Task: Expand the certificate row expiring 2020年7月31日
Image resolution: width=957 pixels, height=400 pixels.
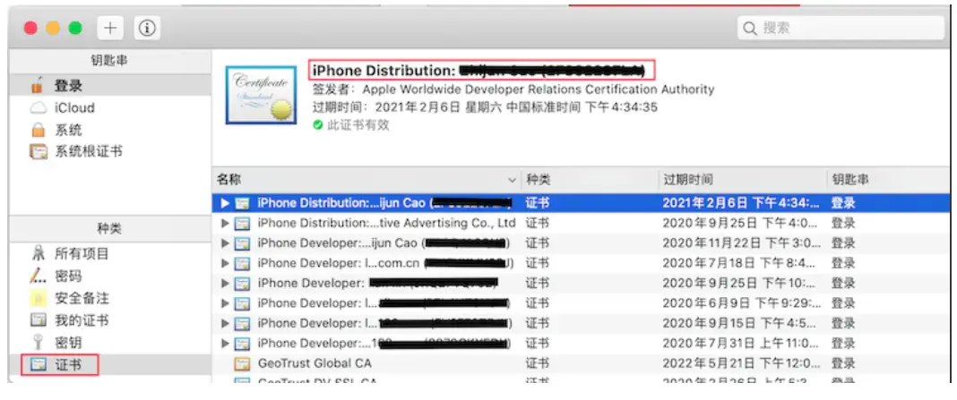Action: coord(225,344)
